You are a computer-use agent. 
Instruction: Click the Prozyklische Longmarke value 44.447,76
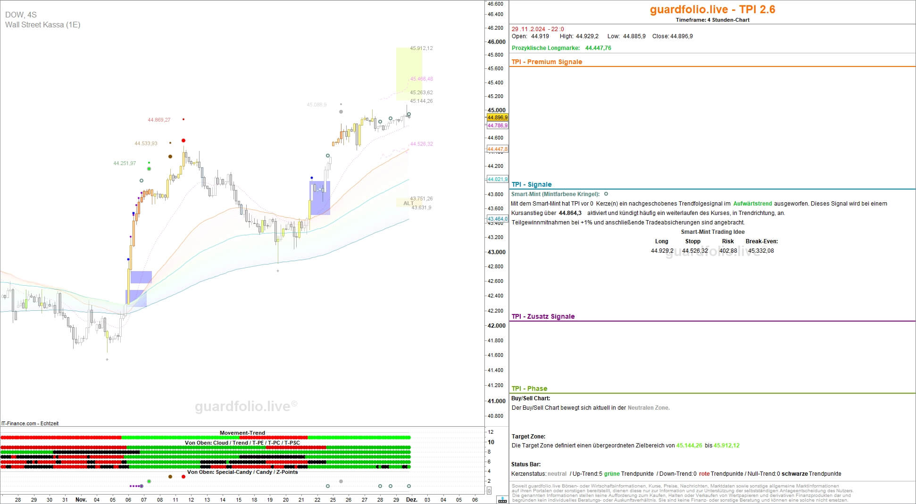click(x=598, y=48)
